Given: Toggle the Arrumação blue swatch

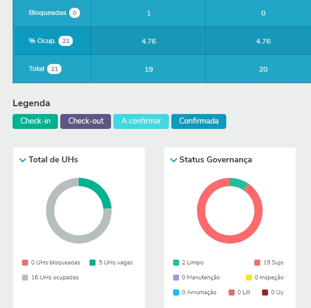Looking at the screenshot, I should (176, 292).
